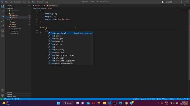Expand the TIMELINE section
The image size is (190, 106).
click(9, 95)
